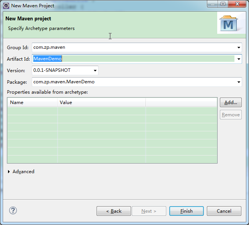Select the first empty row in properties table
Viewport: 249px width, 225px height.
point(111,111)
